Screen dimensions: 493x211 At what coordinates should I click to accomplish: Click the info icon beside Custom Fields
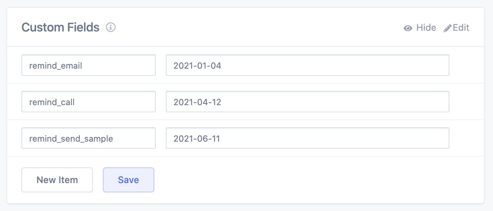[x=111, y=27]
